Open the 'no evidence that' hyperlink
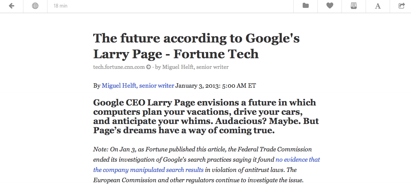This screenshot has height=187, width=411. [x=298, y=160]
